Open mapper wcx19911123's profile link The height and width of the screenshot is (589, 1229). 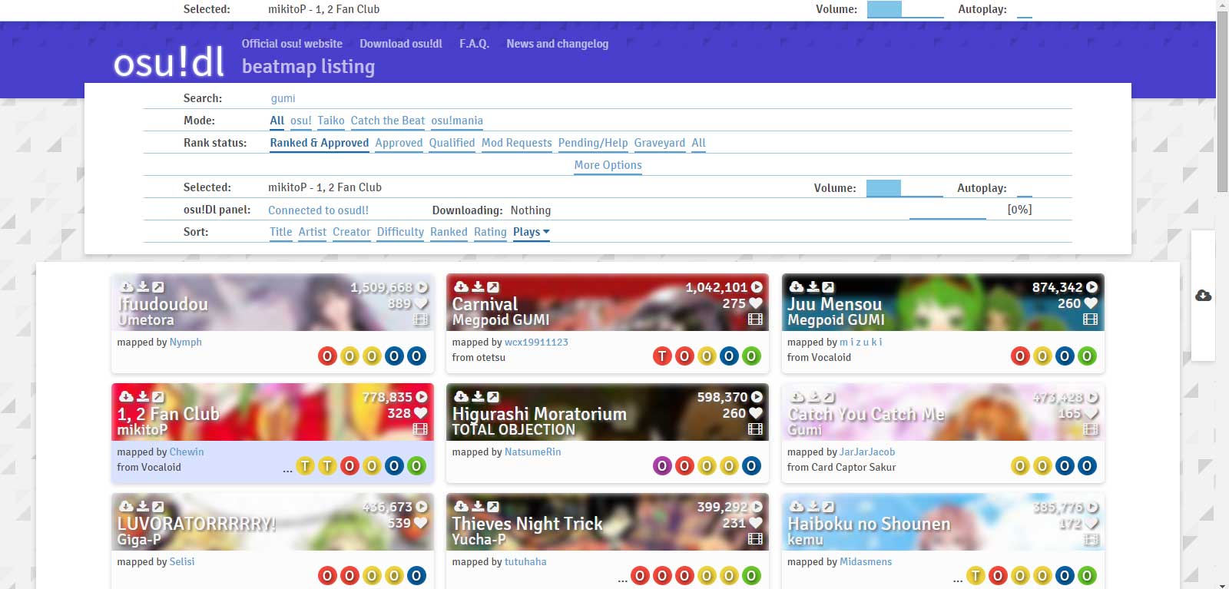pyautogui.click(x=536, y=342)
